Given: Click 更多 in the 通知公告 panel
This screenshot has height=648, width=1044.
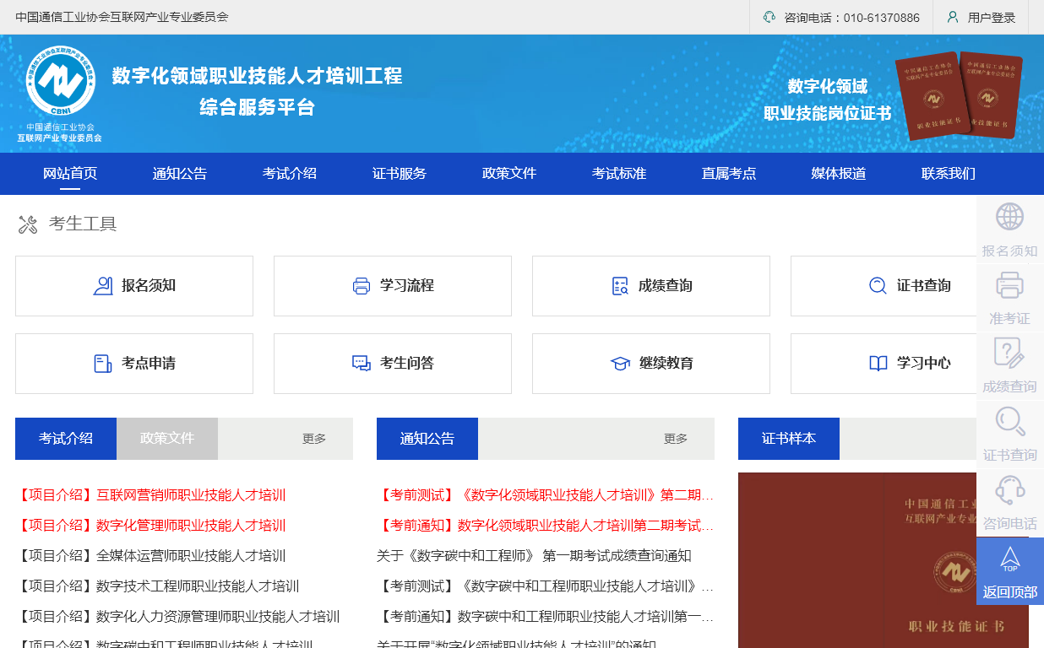Looking at the screenshot, I should (676, 439).
